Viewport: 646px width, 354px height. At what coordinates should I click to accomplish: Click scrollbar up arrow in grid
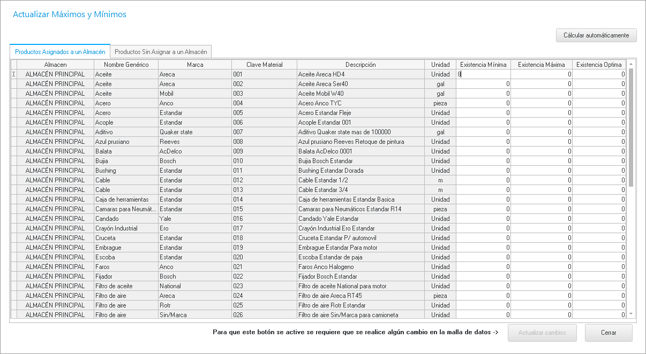click(630, 65)
